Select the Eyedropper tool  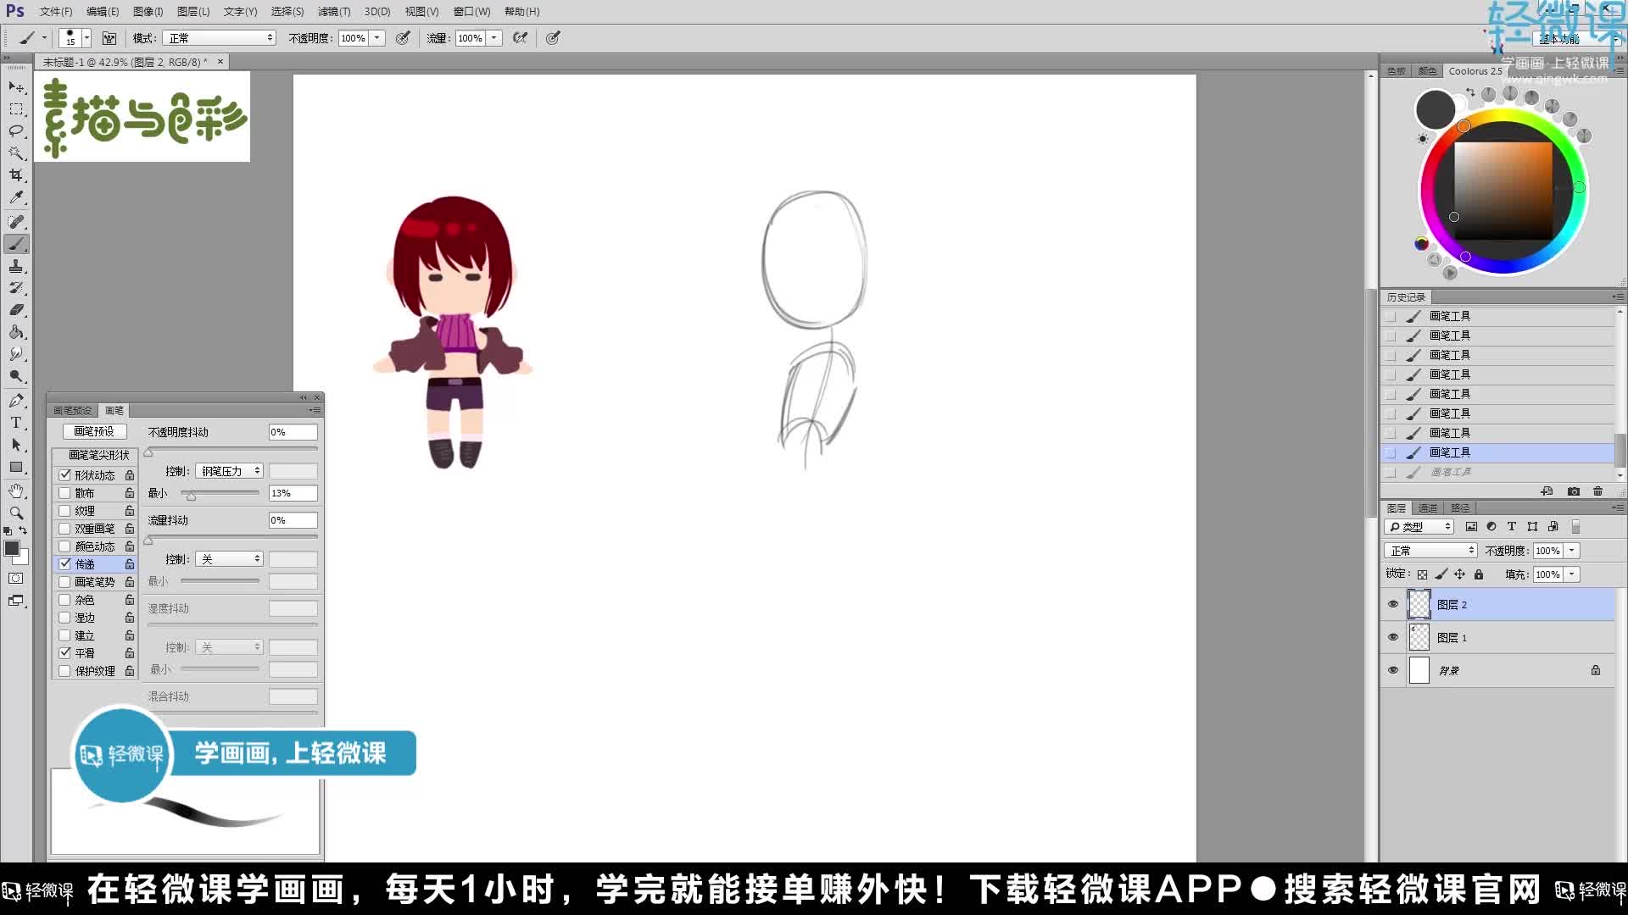[16, 197]
